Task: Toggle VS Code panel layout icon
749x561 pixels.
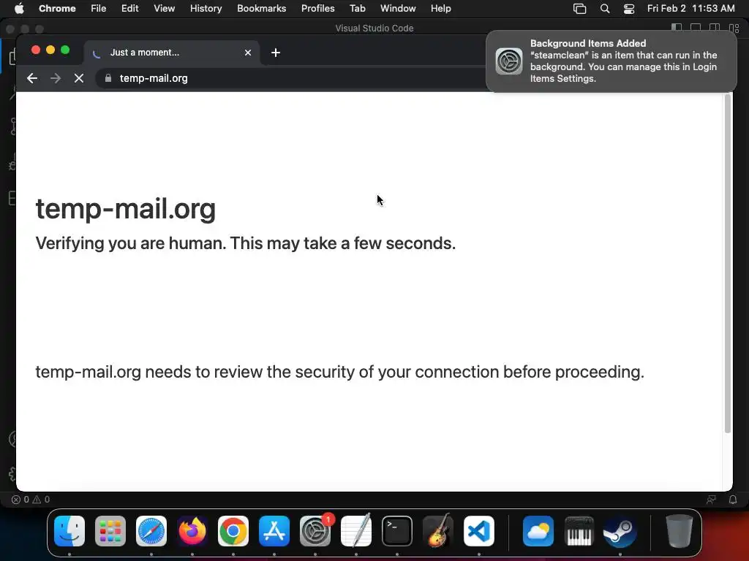Action: [x=696, y=28]
